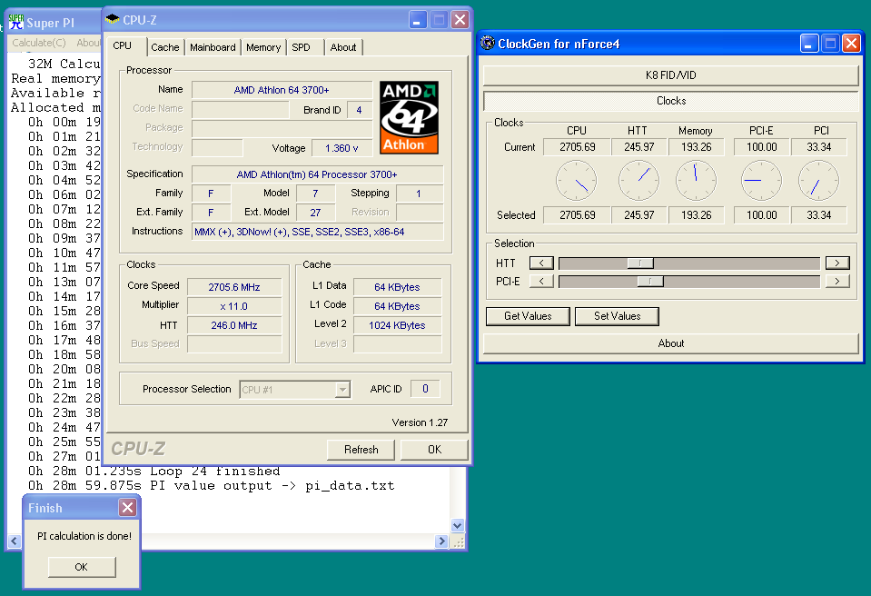This screenshot has width=871, height=596.
Task: Click the Super PI vertical scrollbar down arrow
Action: click(x=457, y=525)
